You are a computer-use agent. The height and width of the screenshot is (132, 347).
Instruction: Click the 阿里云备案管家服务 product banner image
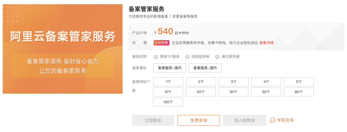[x=63, y=49]
